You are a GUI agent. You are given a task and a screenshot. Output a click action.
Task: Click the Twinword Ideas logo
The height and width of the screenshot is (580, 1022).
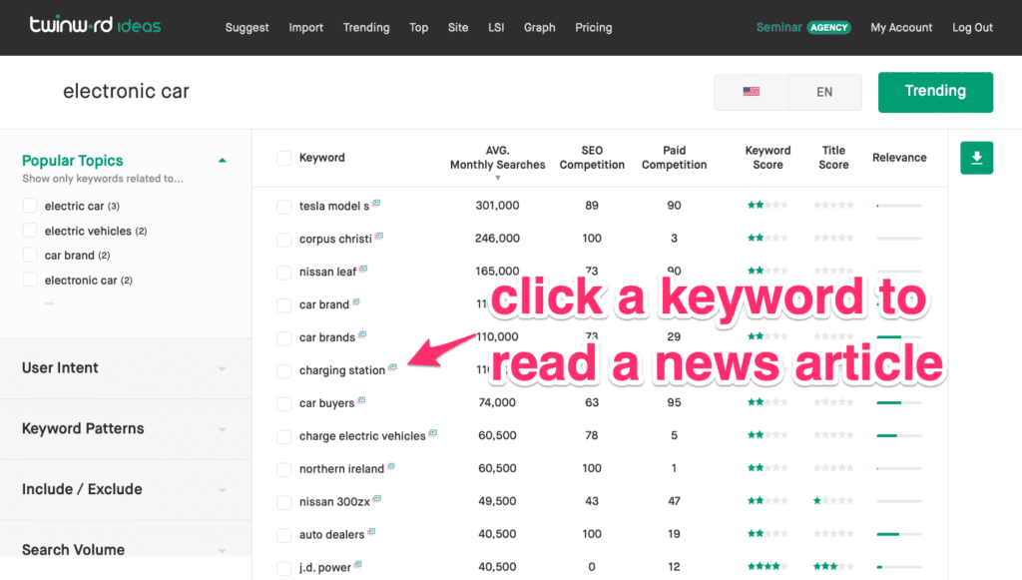pyautogui.click(x=95, y=25)
